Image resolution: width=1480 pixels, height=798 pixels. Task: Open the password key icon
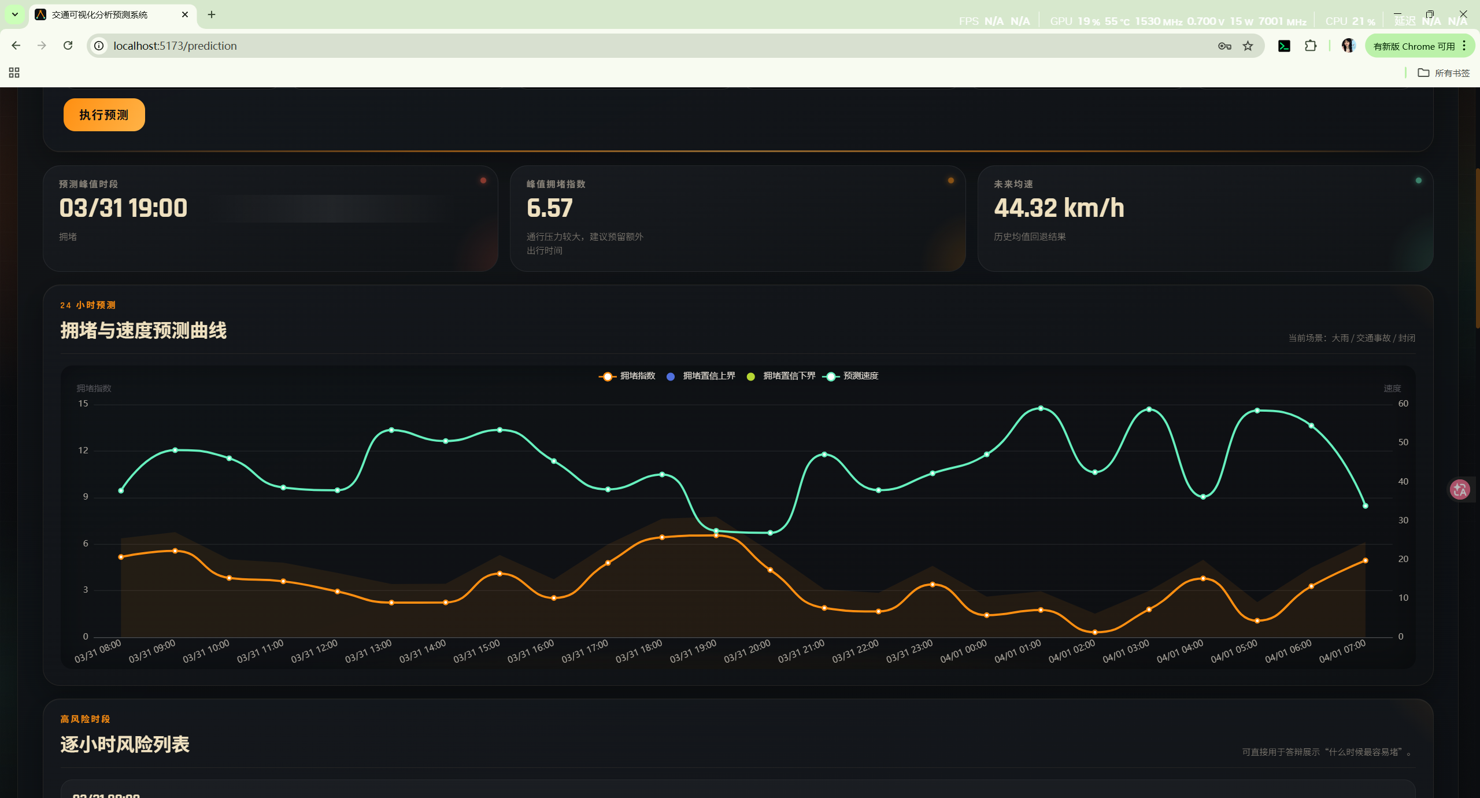(1224, 46)
